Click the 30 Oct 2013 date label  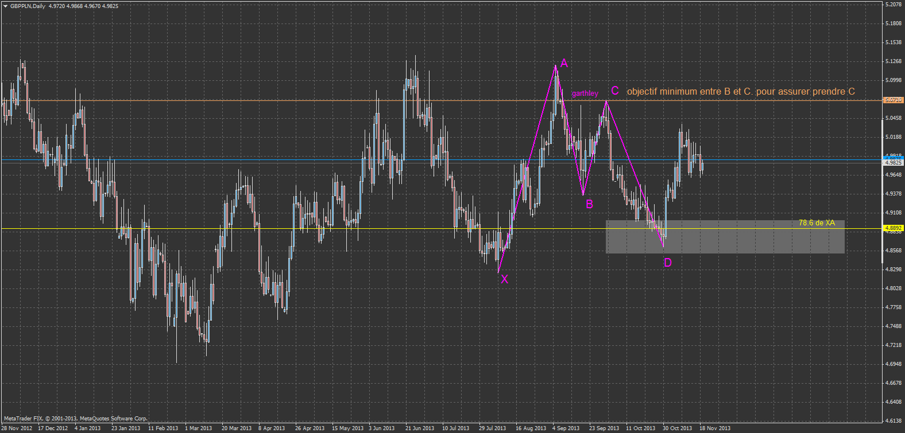(678, 428)
